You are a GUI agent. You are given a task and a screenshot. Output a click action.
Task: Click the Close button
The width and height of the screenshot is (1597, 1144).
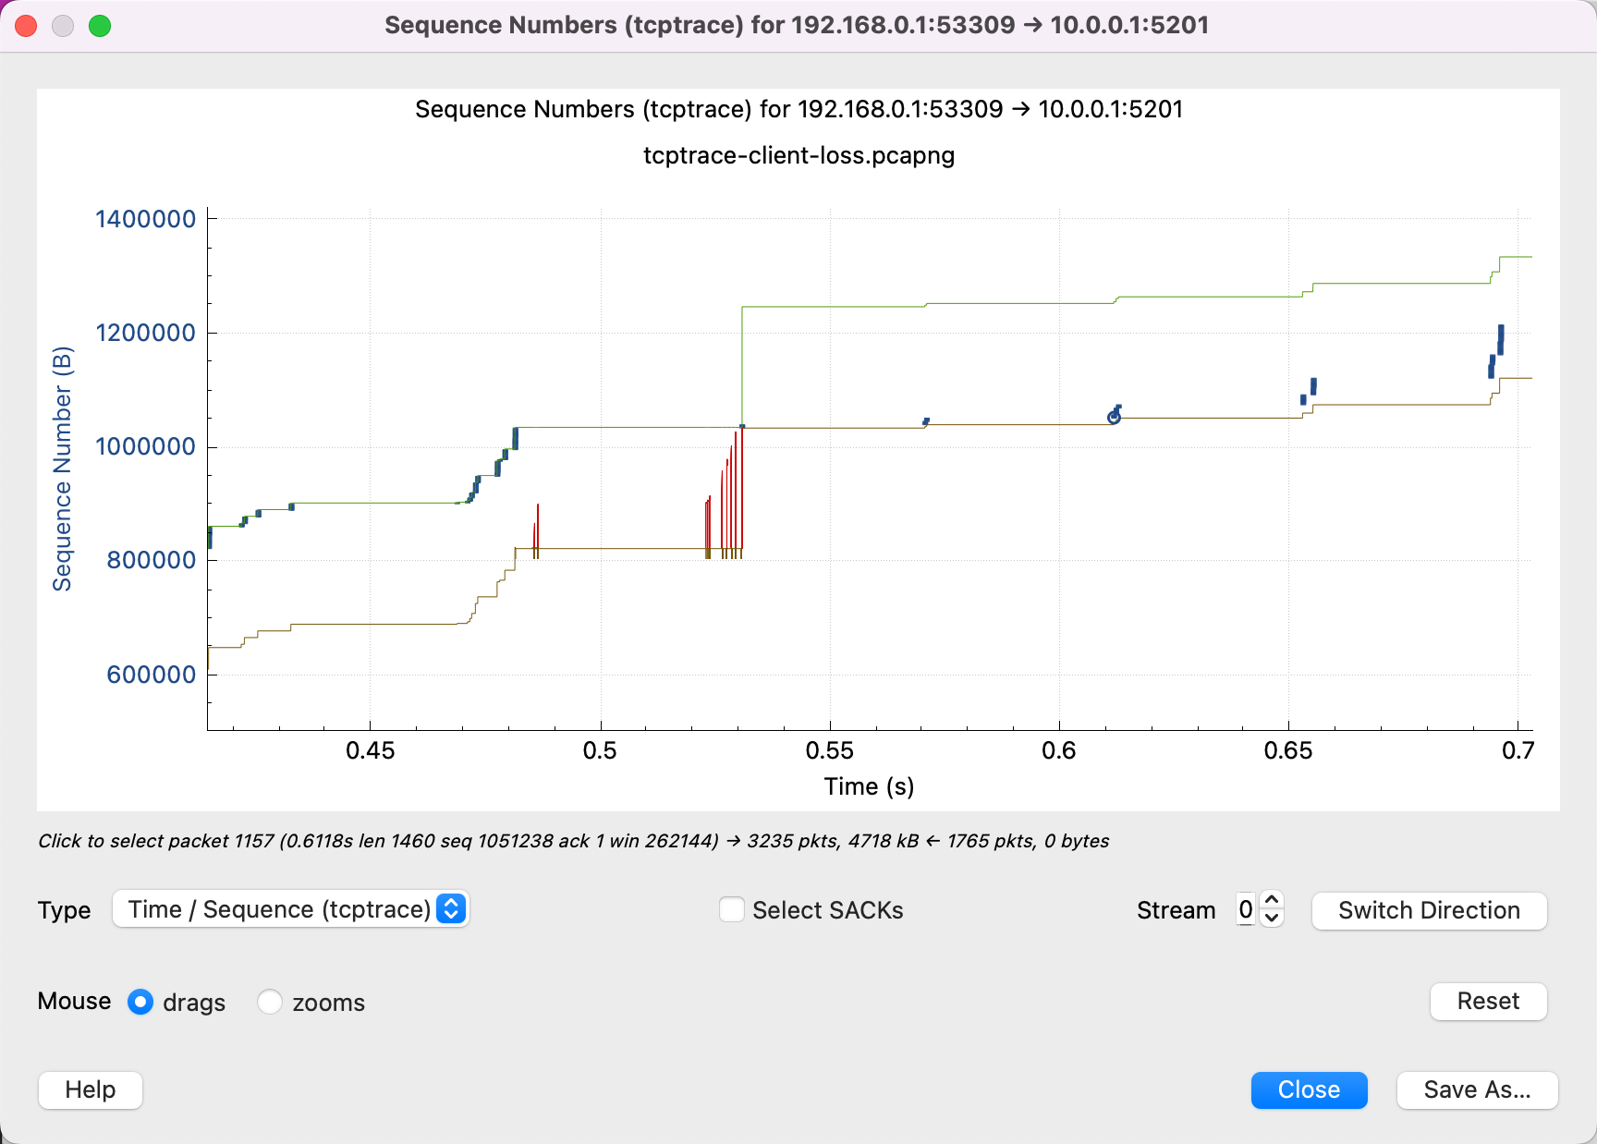tap(1309, 1090)
